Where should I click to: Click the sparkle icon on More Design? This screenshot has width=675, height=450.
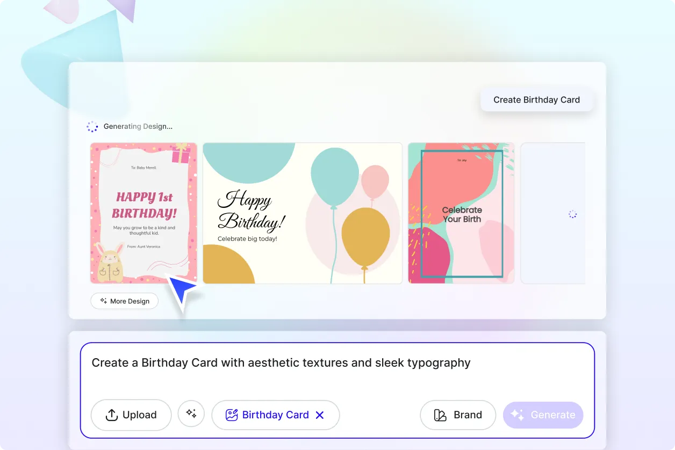(103, 301)
